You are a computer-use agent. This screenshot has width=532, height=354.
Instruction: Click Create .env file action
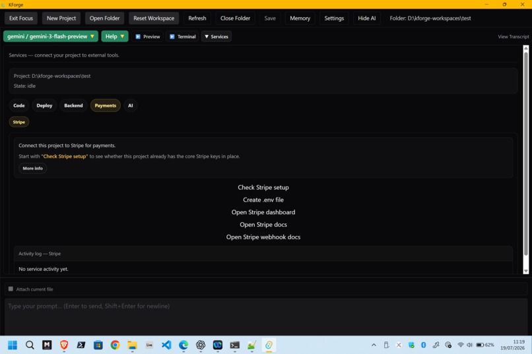[263, 200]
